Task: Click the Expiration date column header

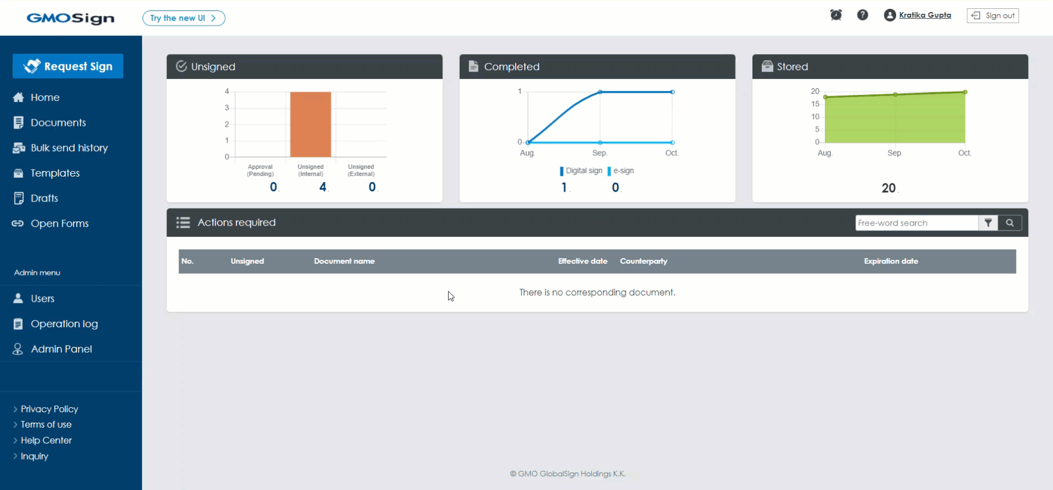Action: click(891, 261)
